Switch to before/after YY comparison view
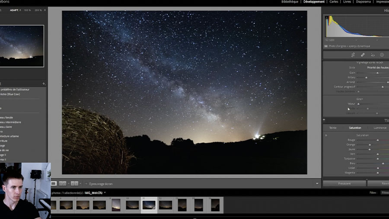The image size is (389, 219). [x=74, y=184]
